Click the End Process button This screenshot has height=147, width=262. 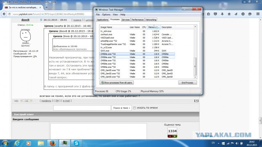pos(187,82)
